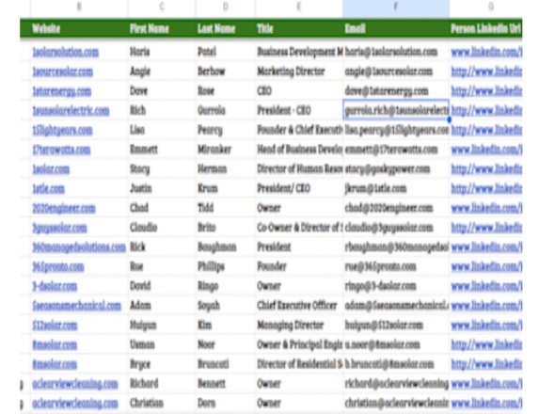Screen dimensions: 555x414
Task: Select column G header
Action: click(x=491, y=8)
